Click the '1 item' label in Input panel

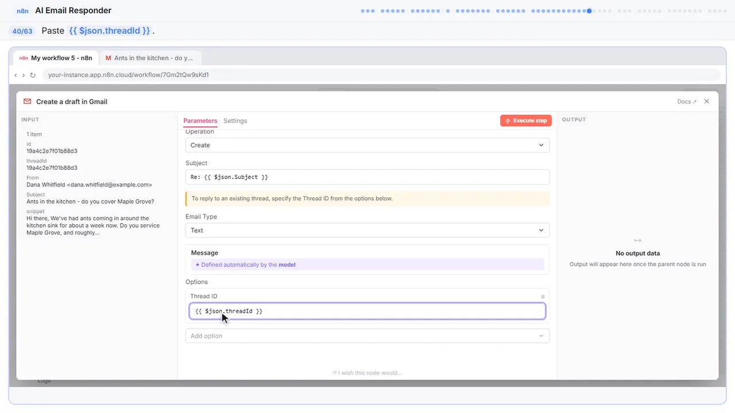click(34, 134)
